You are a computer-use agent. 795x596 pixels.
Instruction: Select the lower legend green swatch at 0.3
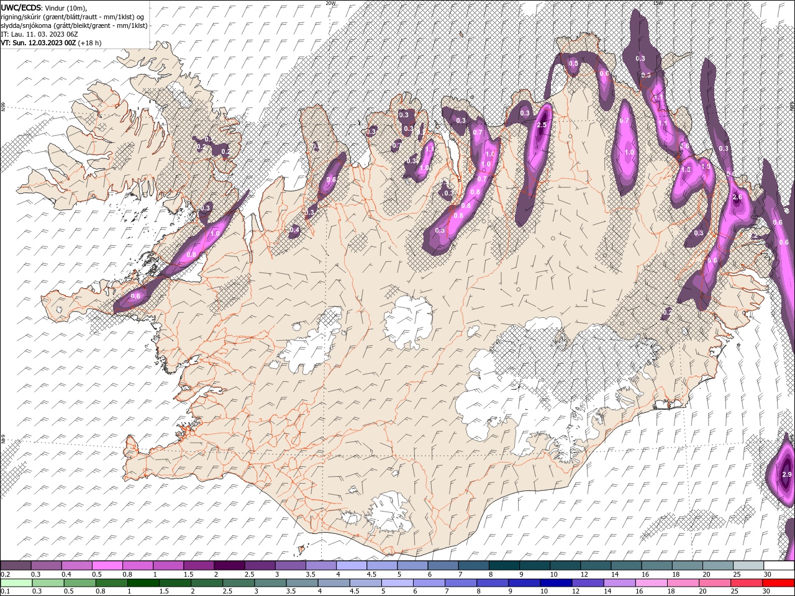48,583
